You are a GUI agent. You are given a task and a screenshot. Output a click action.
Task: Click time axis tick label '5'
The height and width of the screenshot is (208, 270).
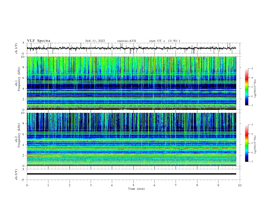133,185
